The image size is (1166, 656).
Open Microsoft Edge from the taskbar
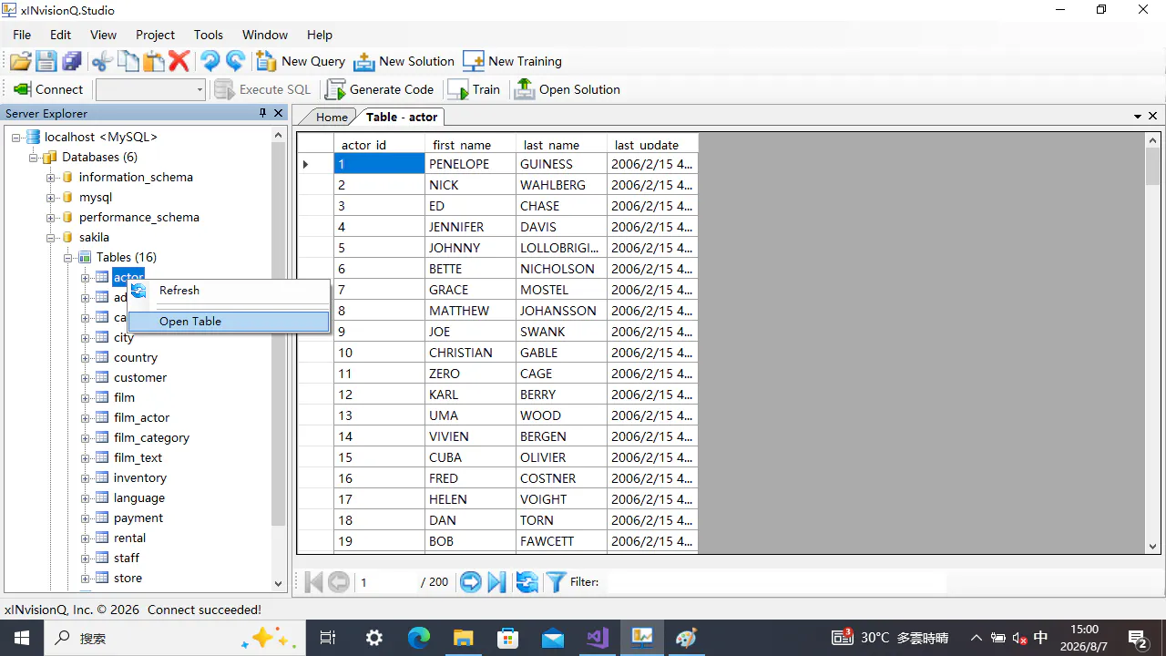(419, 638)
